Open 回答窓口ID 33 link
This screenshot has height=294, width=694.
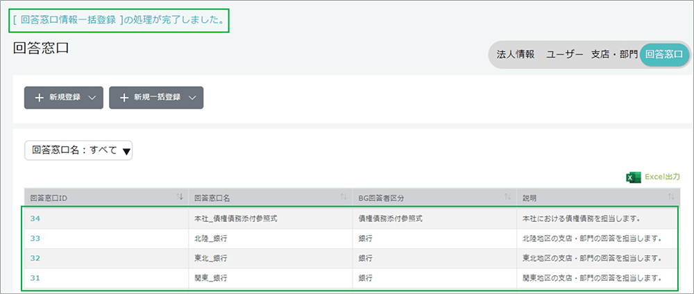[35, 239]
